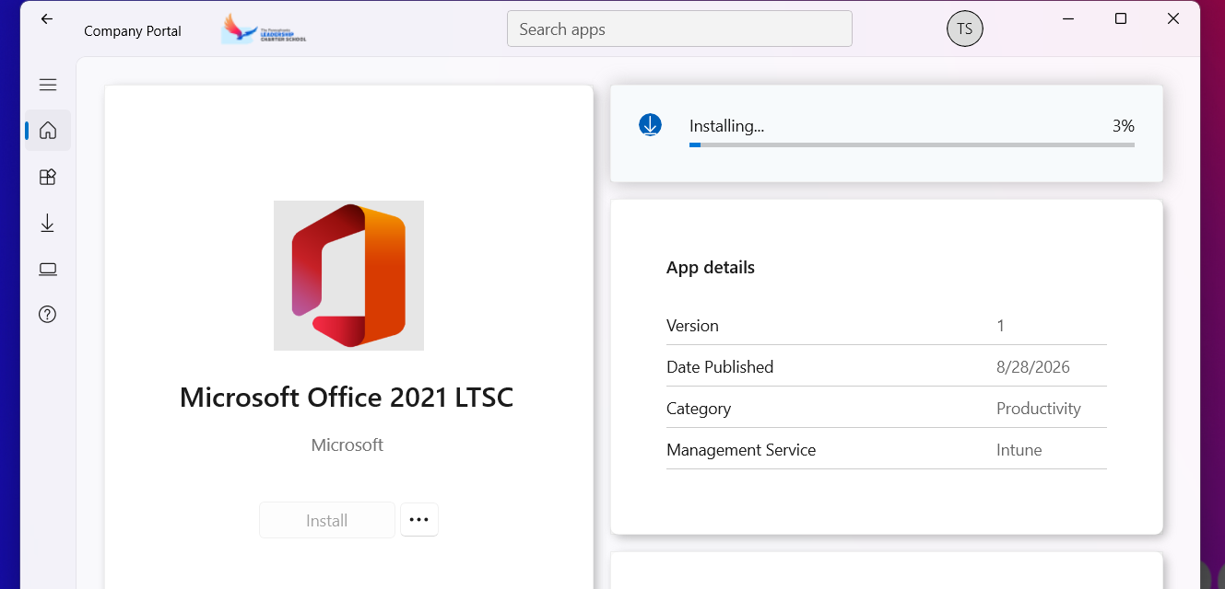The width and height of the screenshot is (1225, 589).
Task: Click the installing progress bar
Action: click(x=912, y=144)
